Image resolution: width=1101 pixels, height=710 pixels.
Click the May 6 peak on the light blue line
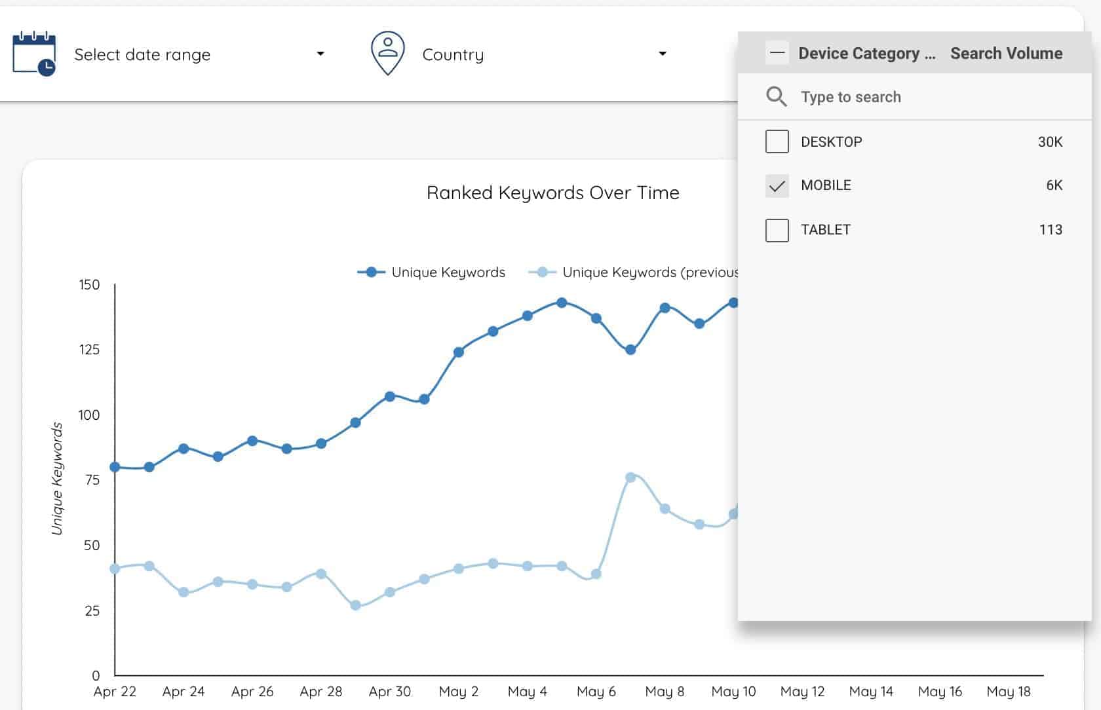pyautogui.click(x=630, y=477)
